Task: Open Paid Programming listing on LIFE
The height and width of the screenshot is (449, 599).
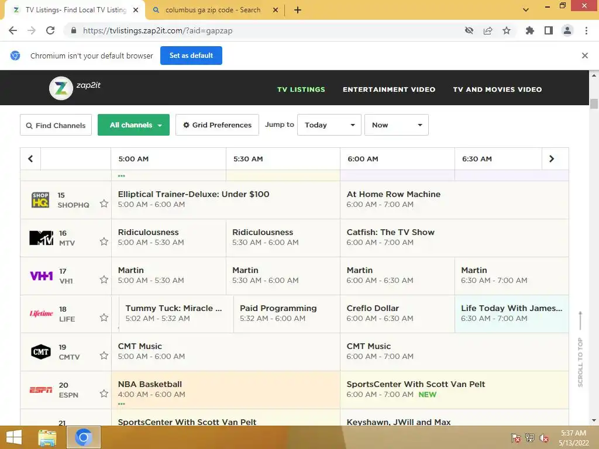Action: pyautogui.click(x=287, y=313)
